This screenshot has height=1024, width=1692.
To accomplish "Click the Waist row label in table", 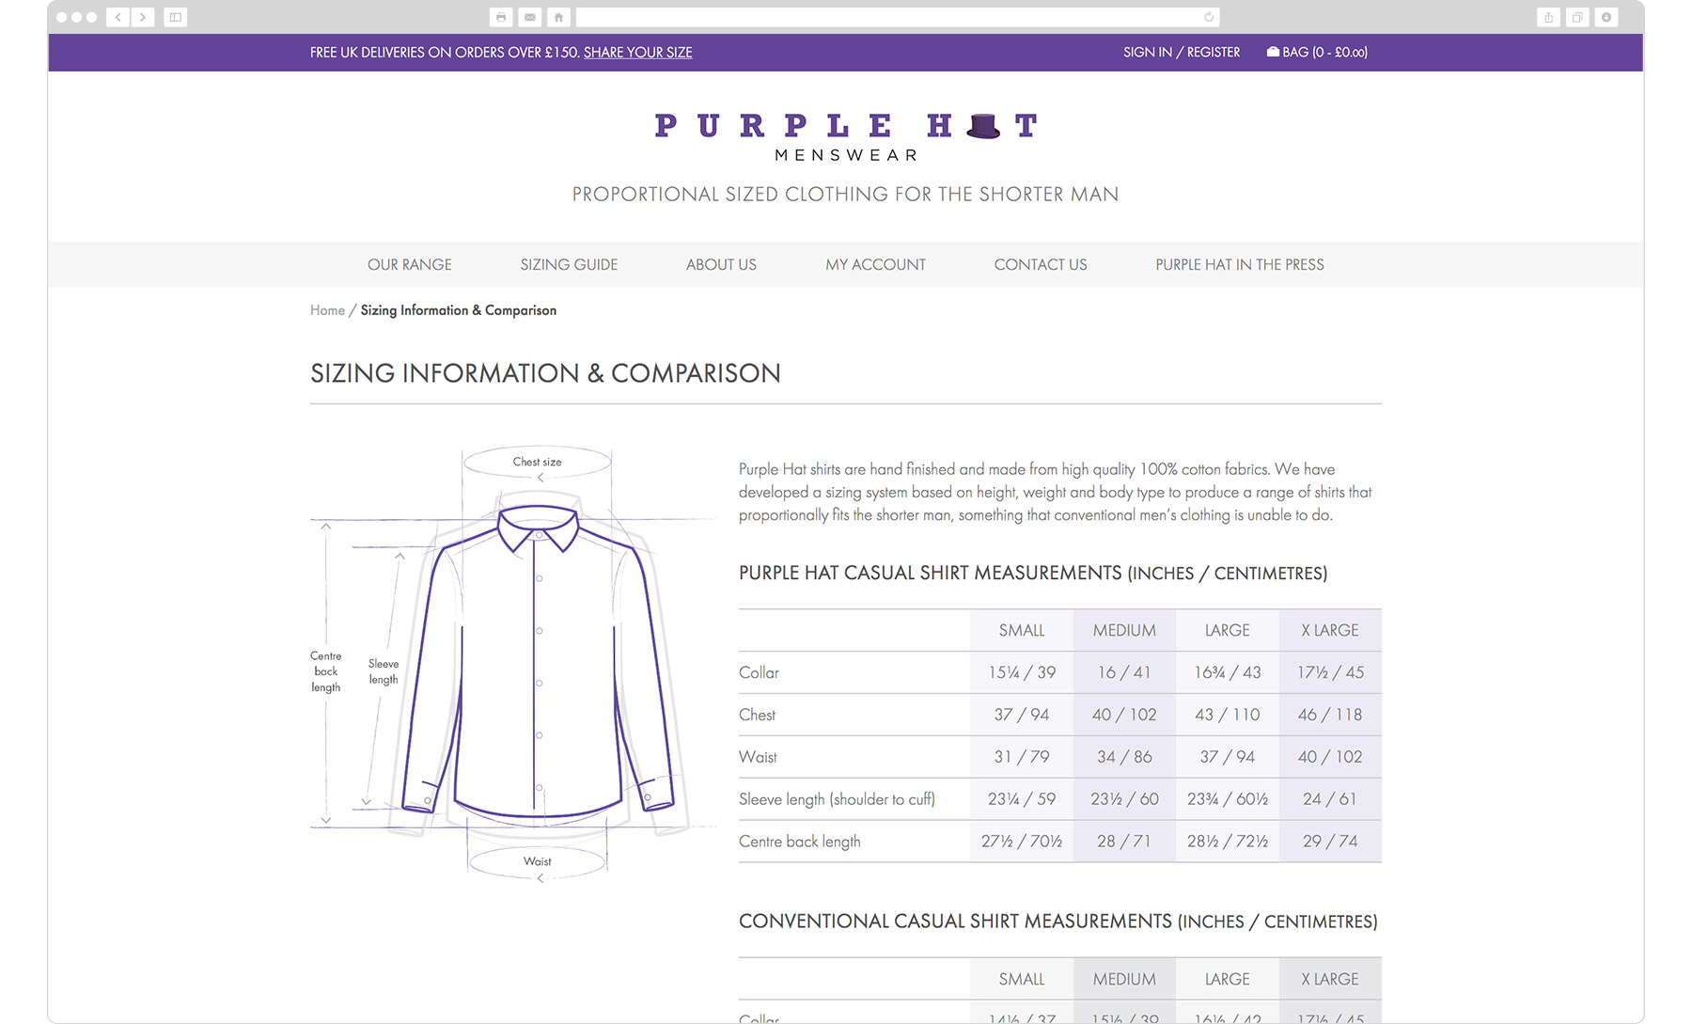I will pos(758,757).
